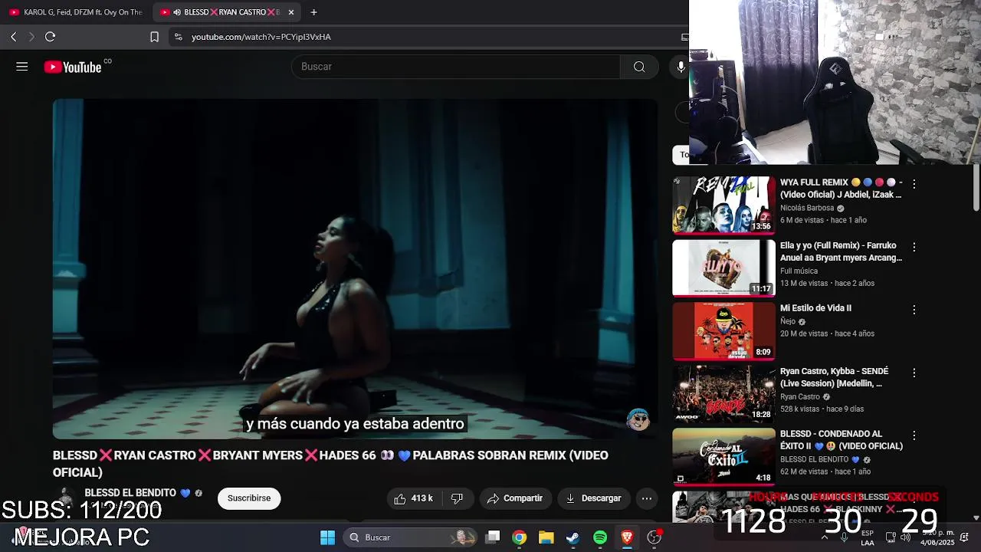
Task: Open options for WYA FULL REMIX
Action: (914, 184)
